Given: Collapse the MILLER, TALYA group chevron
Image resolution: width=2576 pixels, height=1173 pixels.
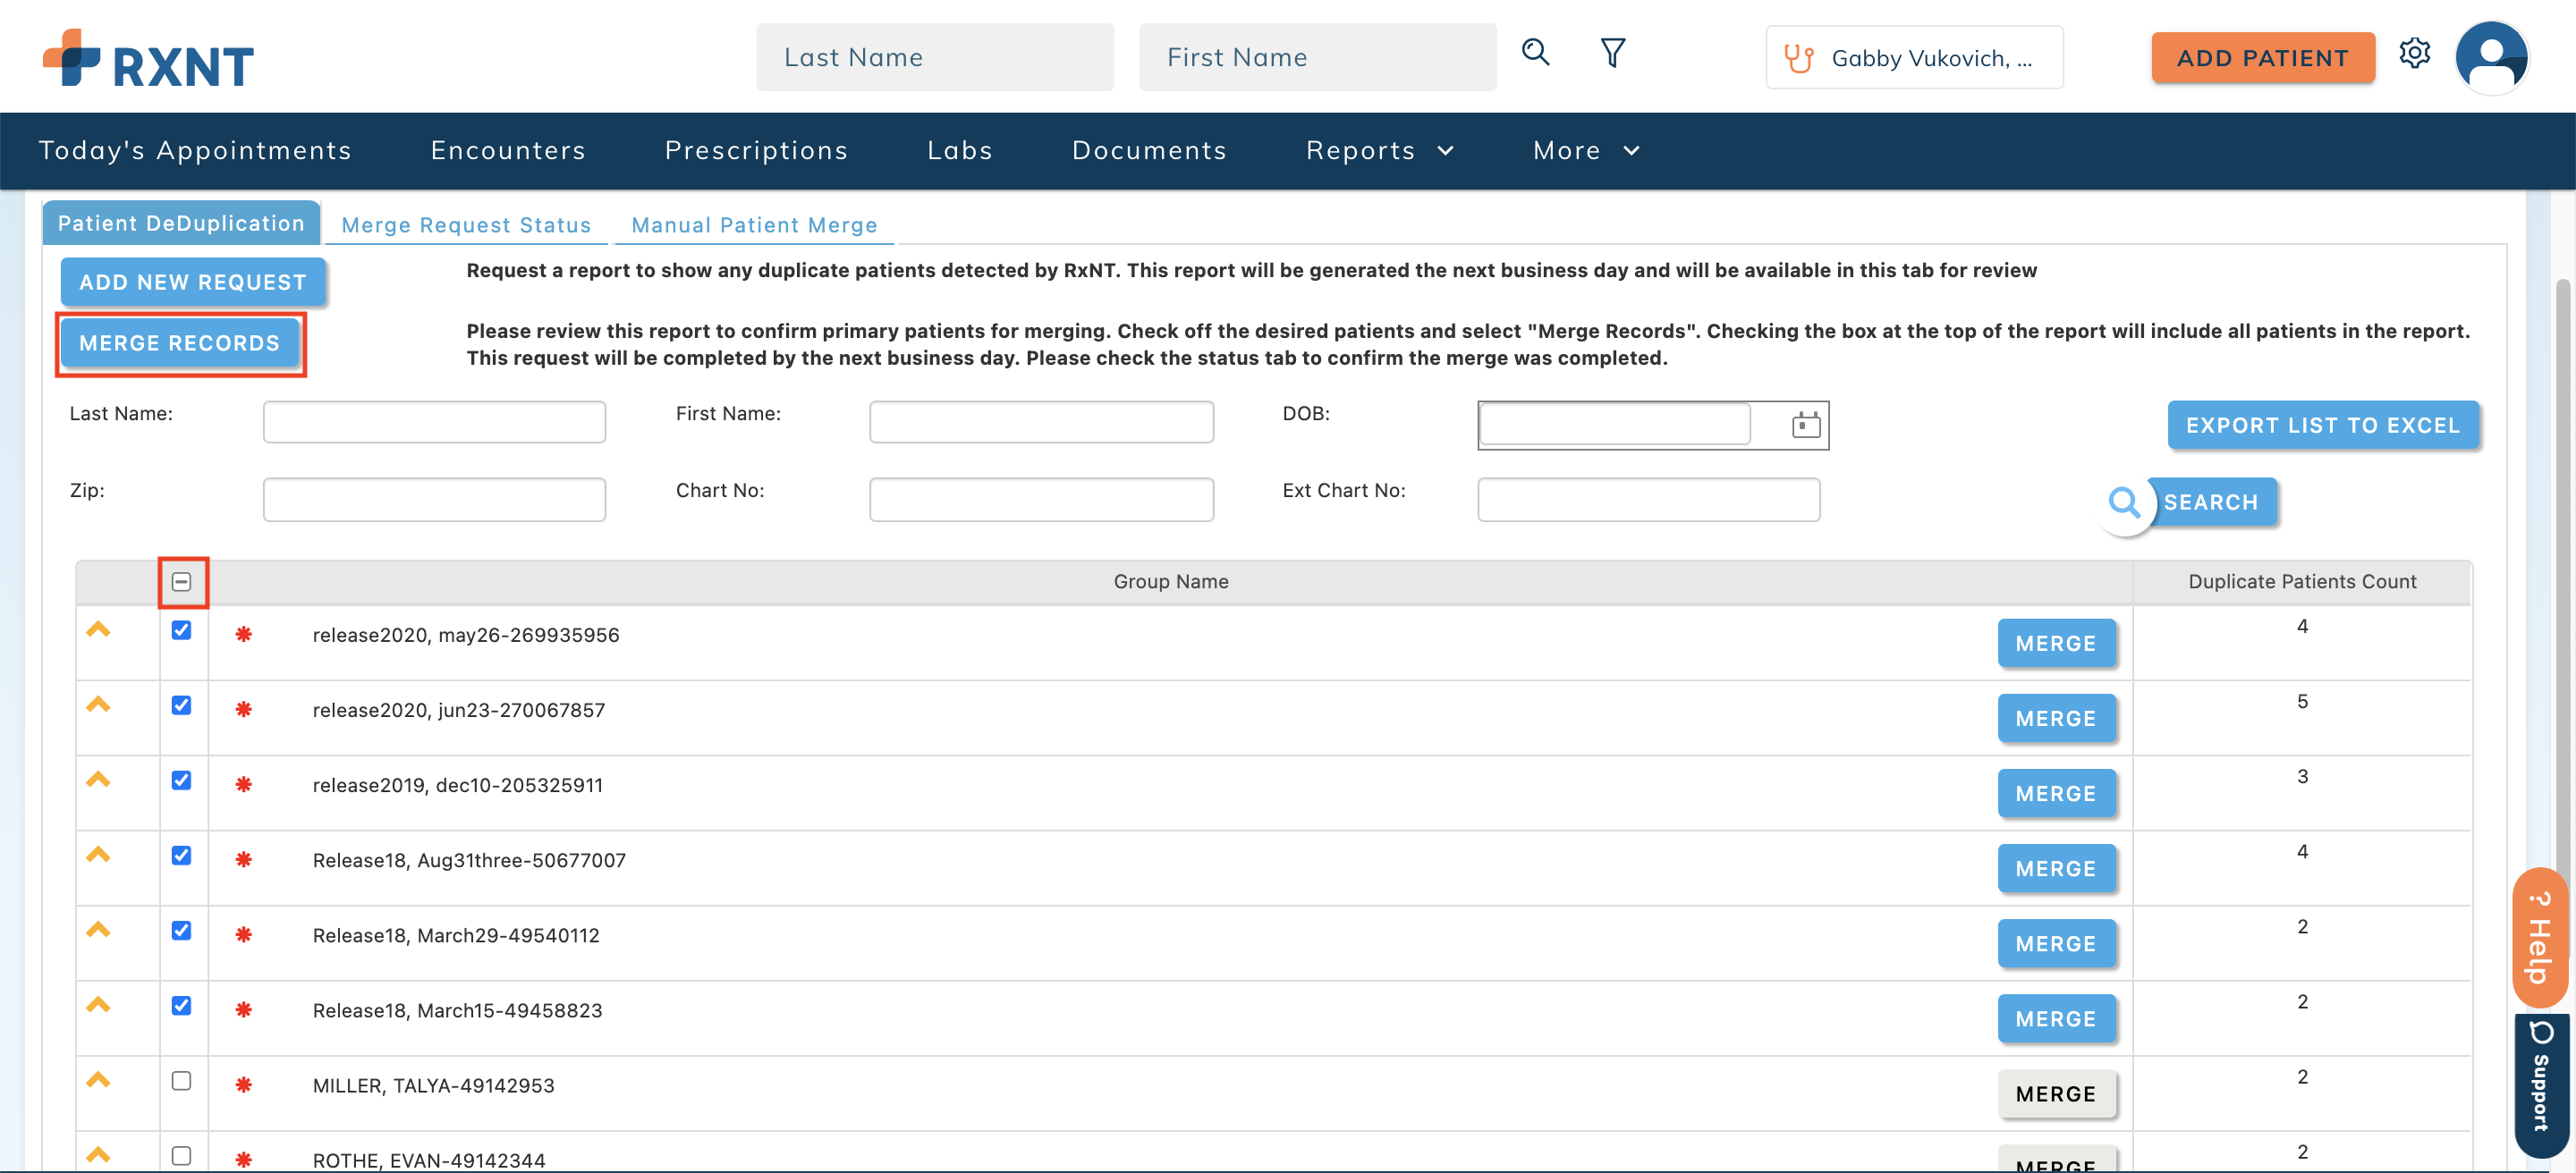Looking at the screenshot, I should (98, 1079).
